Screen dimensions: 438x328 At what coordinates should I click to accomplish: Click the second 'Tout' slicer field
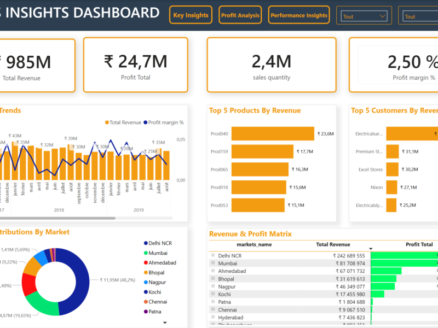click(419, 16)
